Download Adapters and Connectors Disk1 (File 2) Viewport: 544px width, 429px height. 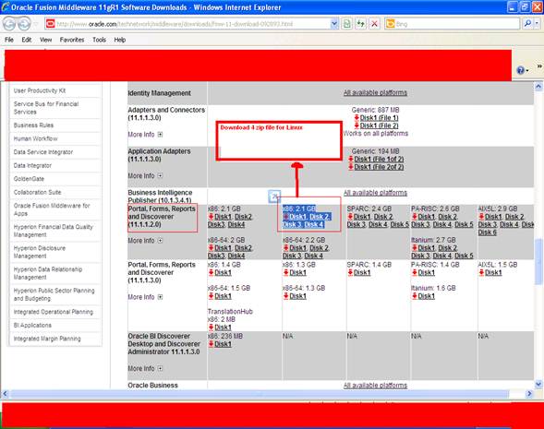[x=380, y=125]
